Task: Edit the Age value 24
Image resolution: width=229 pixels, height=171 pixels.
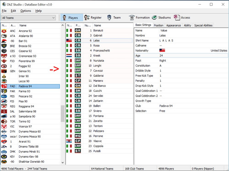Action: pyautogui.click(x=161, y=56)
